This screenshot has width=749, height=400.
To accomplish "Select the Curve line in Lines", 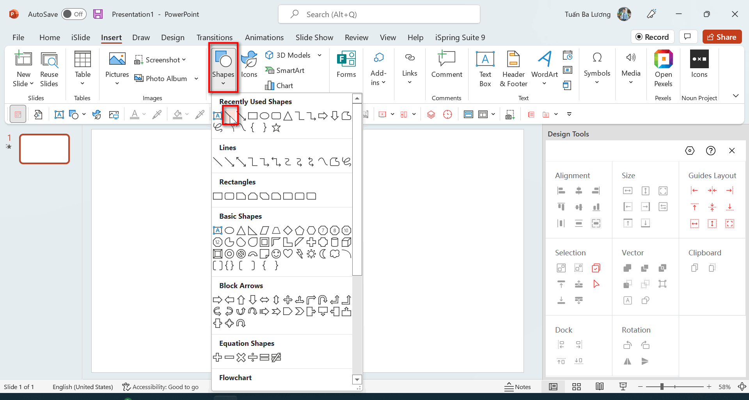I will tap(323, 162).
